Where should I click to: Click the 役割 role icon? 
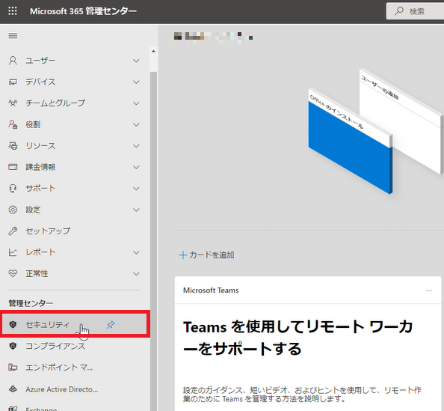pyautogui.click(x=13, y=124)
